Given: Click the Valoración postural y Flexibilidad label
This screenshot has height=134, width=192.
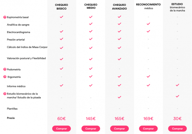Looking at the screenshot, I should [x=26, y=58].
